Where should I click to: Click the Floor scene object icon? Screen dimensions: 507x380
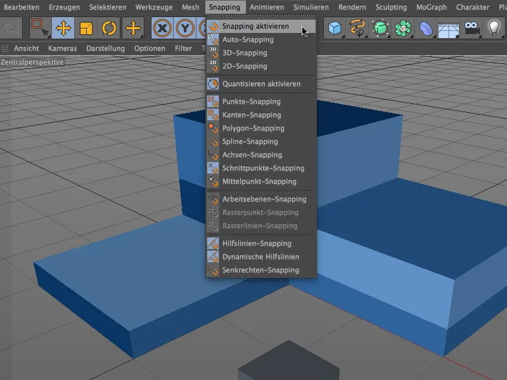pyautogui.click(x=449, y=28)
